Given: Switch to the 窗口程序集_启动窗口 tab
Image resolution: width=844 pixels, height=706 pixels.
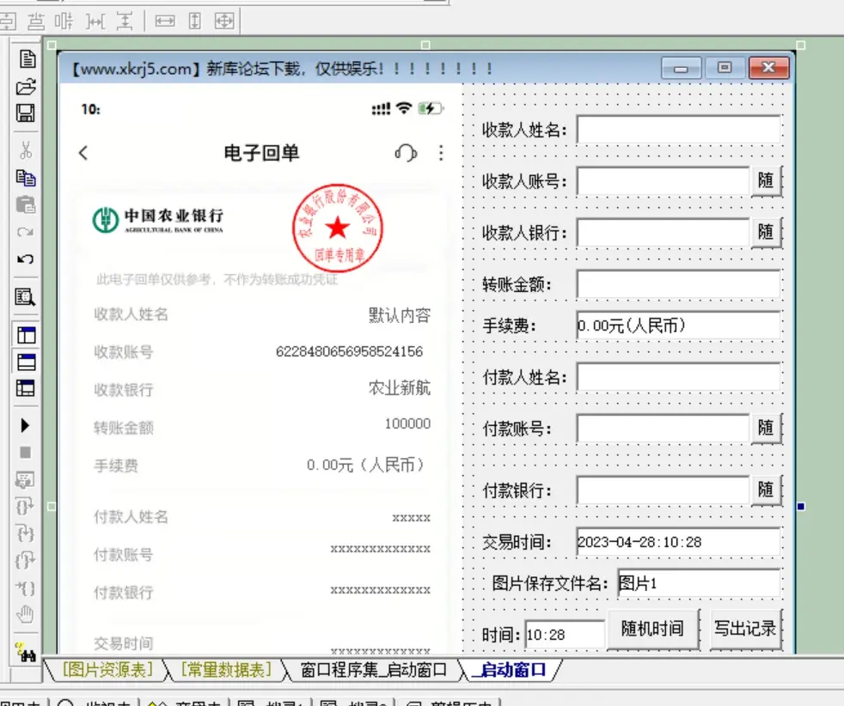Looking at the screenshot, I should (x=374, y=670).
